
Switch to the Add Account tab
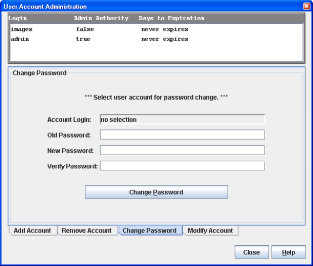coord(32,231)
